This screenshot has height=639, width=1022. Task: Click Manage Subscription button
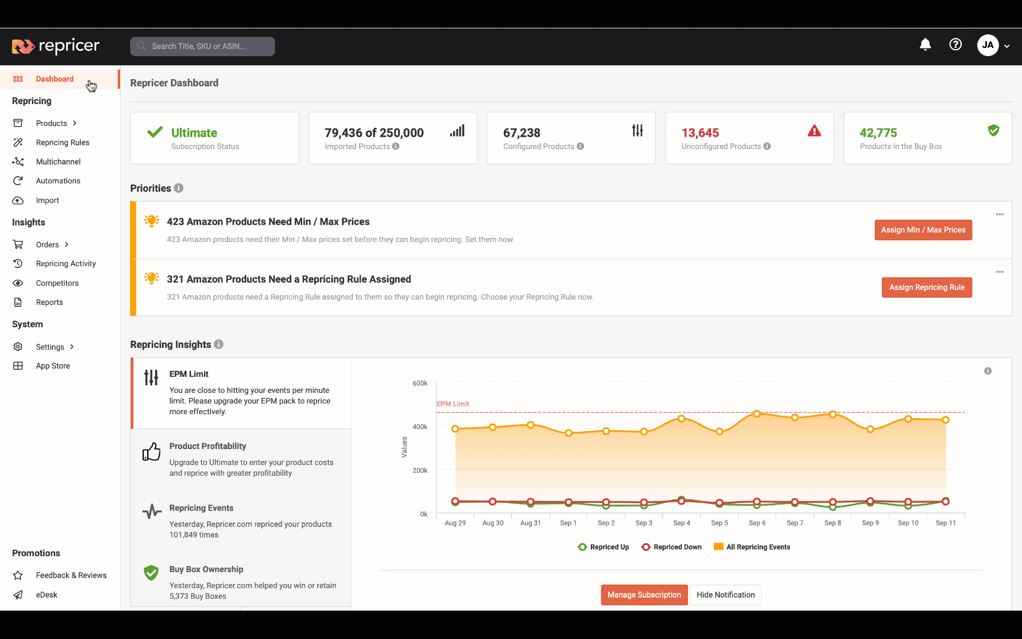(644, 595)
